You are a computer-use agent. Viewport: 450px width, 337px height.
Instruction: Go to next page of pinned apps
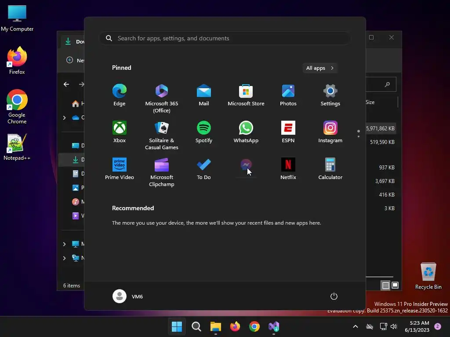pyautogui.click(x=359, y=136)
